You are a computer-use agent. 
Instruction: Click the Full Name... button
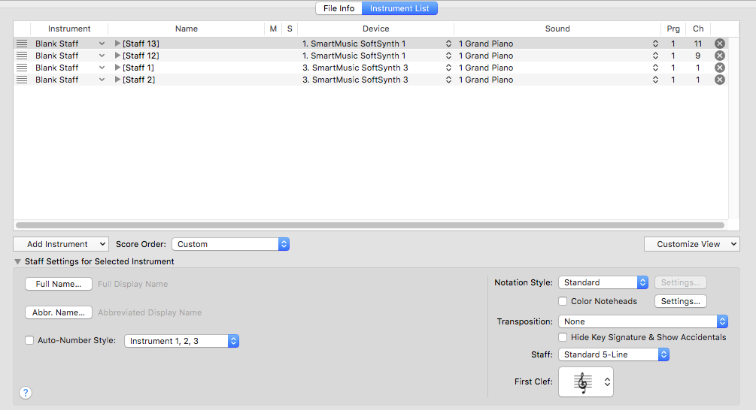point(59,284)
